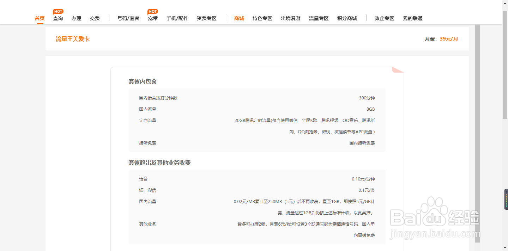
Task: Click the 套餐内包含 heading
Action: [143, 81]
